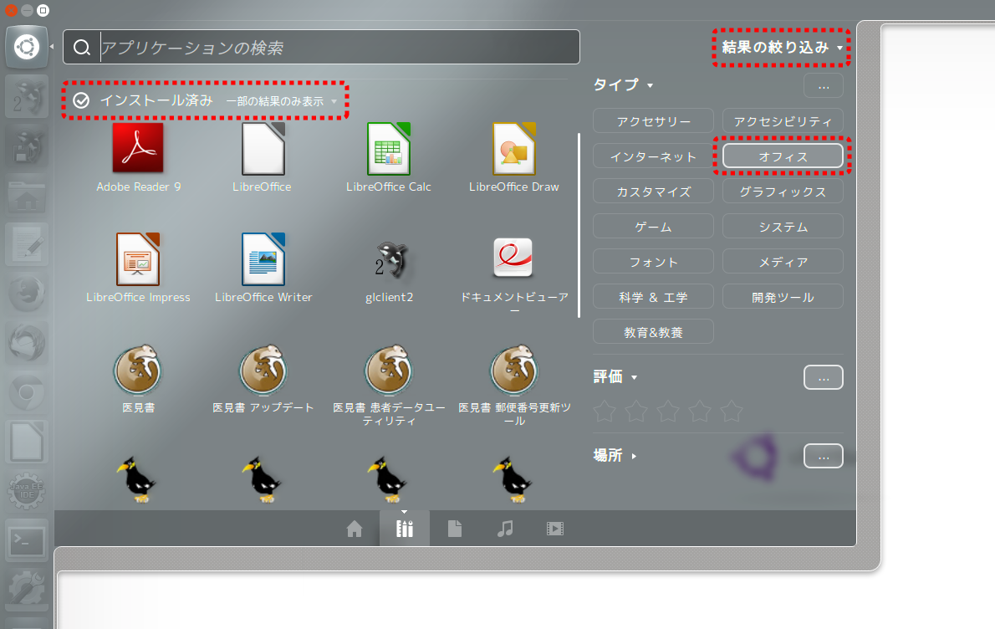Deselect the オフィス filter
Viewport: 995px width, 629px height.
click(783, 156)
